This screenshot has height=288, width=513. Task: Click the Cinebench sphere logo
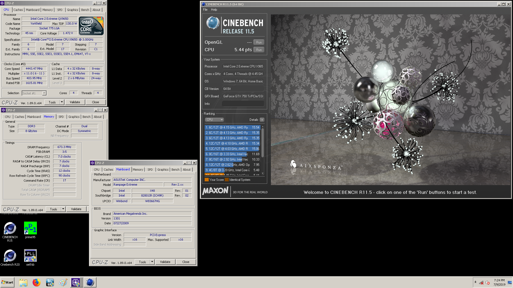coord(213,23)
